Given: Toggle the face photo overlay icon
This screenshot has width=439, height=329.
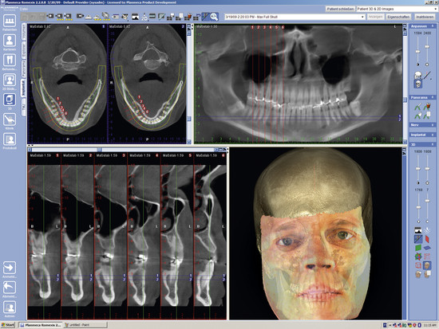Looking at the screenshot, I should tap(427, 265).
